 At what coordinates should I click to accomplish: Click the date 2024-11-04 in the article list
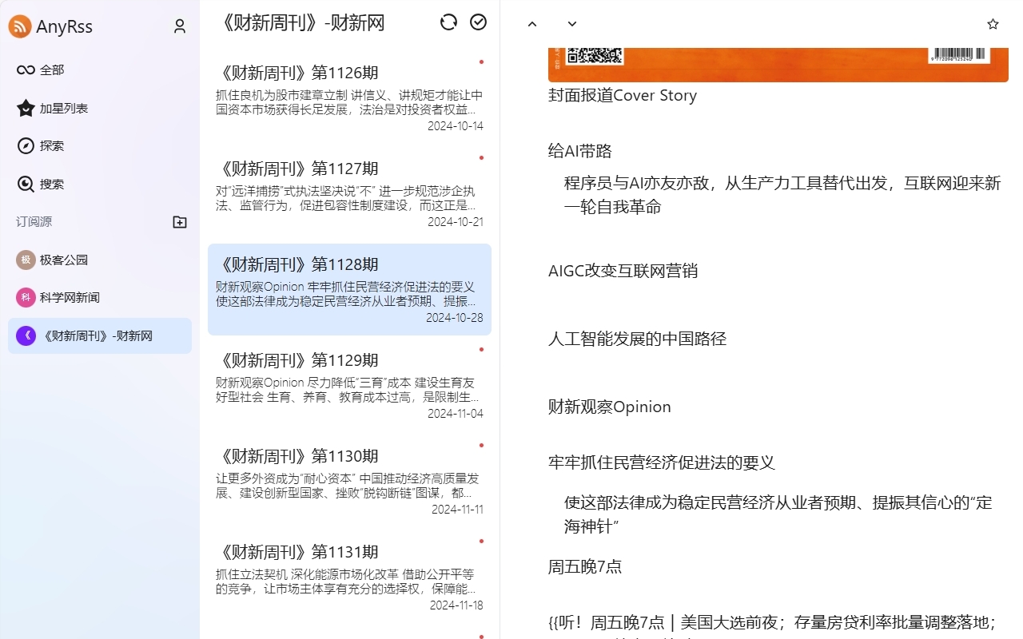456,414
